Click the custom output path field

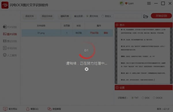point(128,16)
